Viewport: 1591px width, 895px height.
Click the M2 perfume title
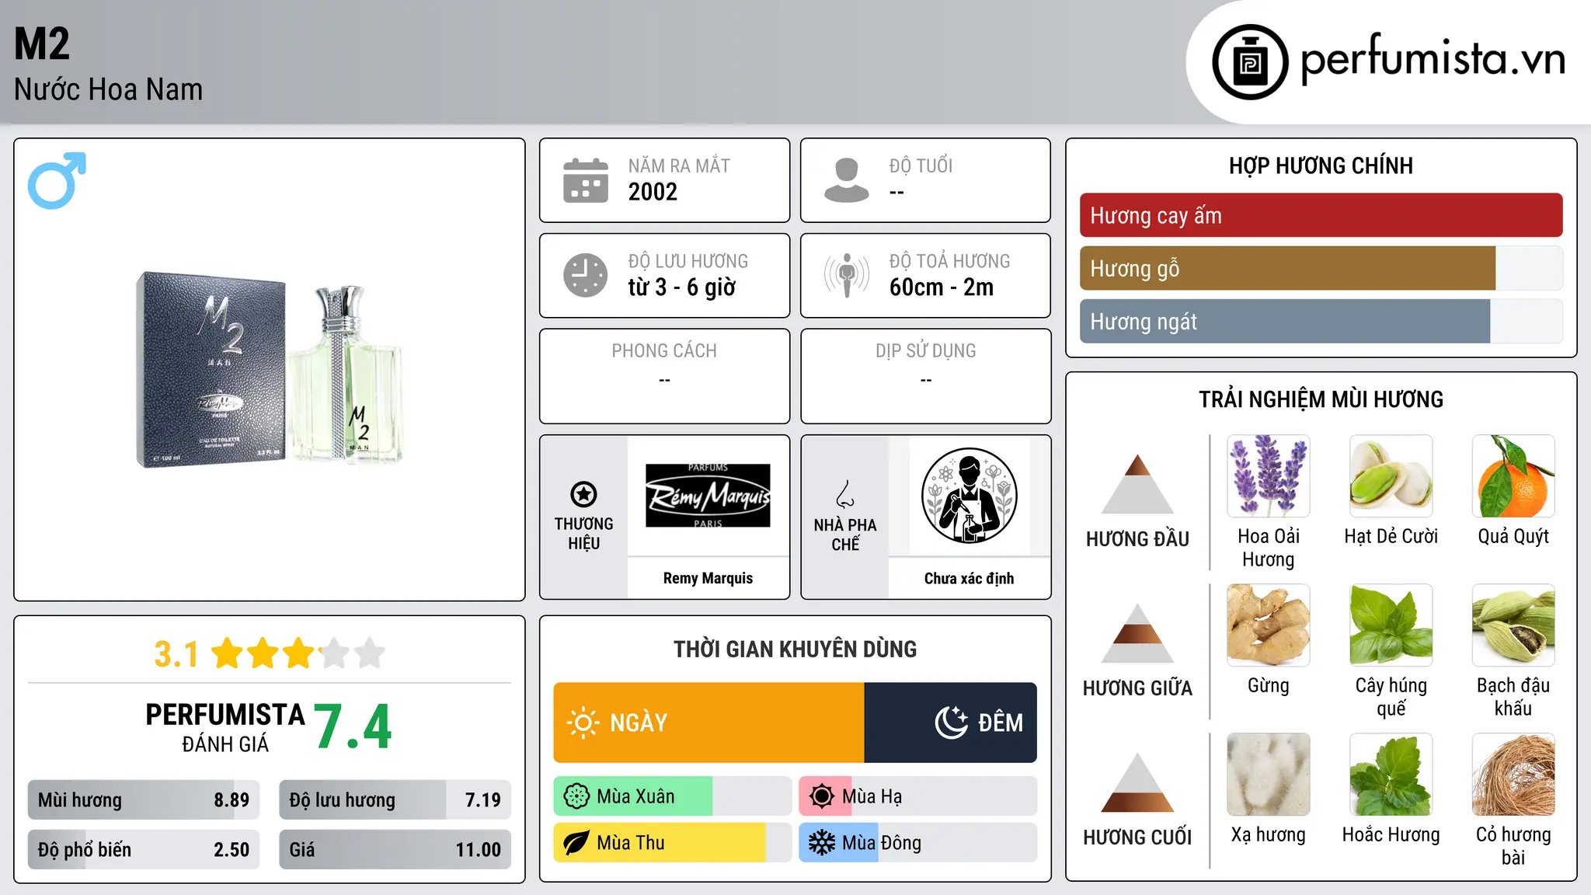42,44
